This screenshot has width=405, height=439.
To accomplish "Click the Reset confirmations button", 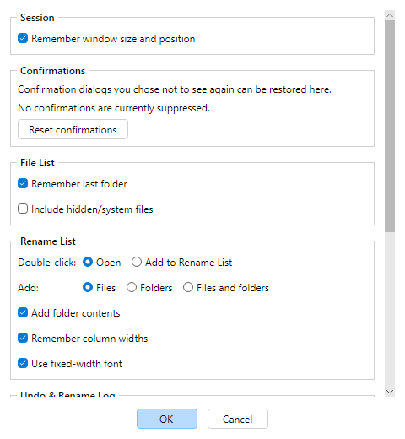I will click(73, 129).
